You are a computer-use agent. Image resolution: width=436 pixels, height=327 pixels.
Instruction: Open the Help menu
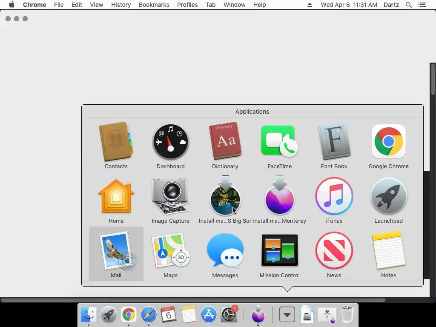[259, 5]
